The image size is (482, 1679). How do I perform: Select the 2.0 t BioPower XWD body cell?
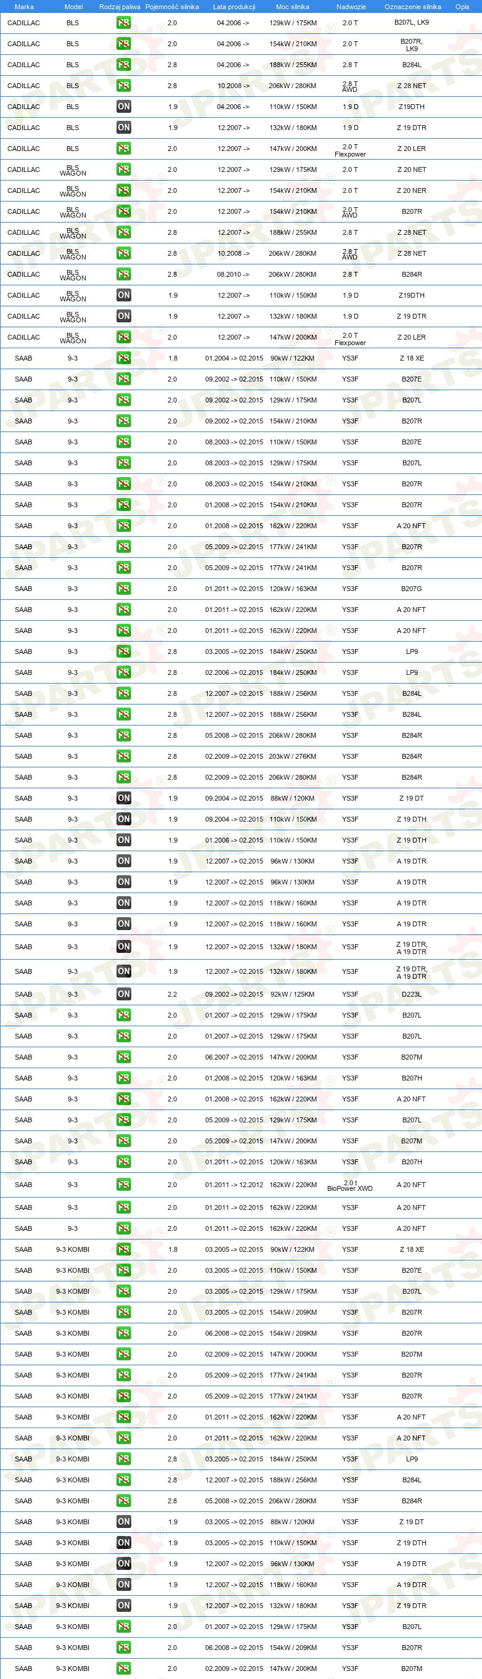[x=349, y=1185]
